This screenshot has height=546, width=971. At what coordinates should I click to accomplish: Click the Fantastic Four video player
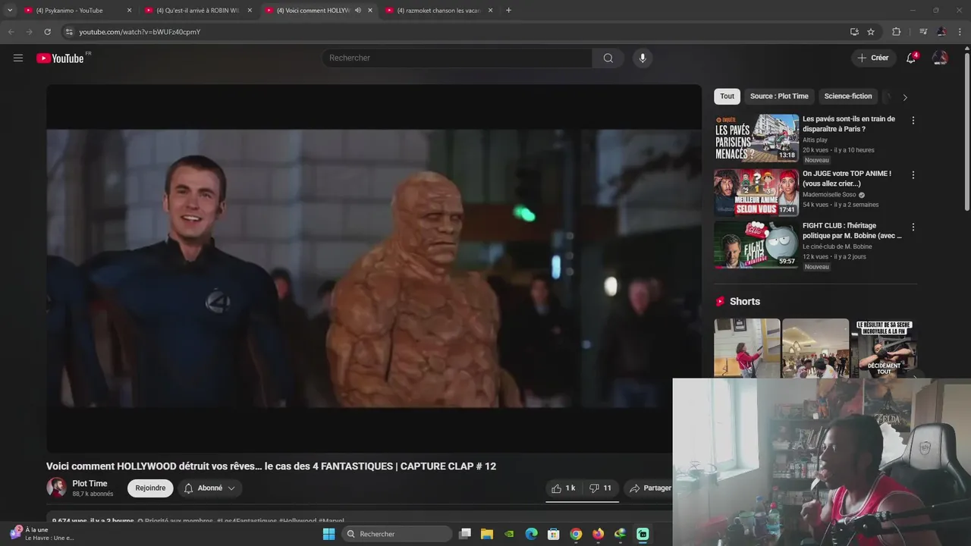(x=374, y=268)
